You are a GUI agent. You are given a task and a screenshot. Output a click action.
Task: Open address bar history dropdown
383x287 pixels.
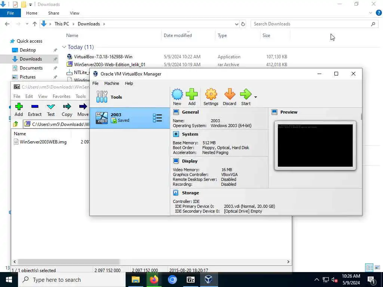(x=237, y=24)
